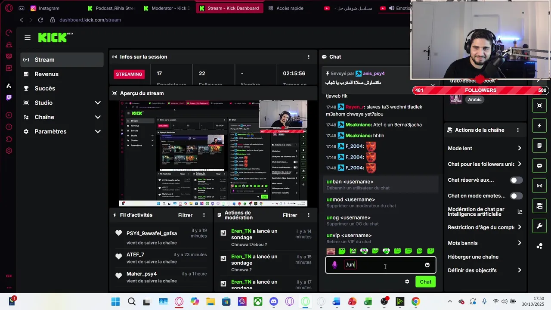Open ATEF_7 follower activity entry
The width and height of the screenshot is (551, 310).
(x=161, y=257)
